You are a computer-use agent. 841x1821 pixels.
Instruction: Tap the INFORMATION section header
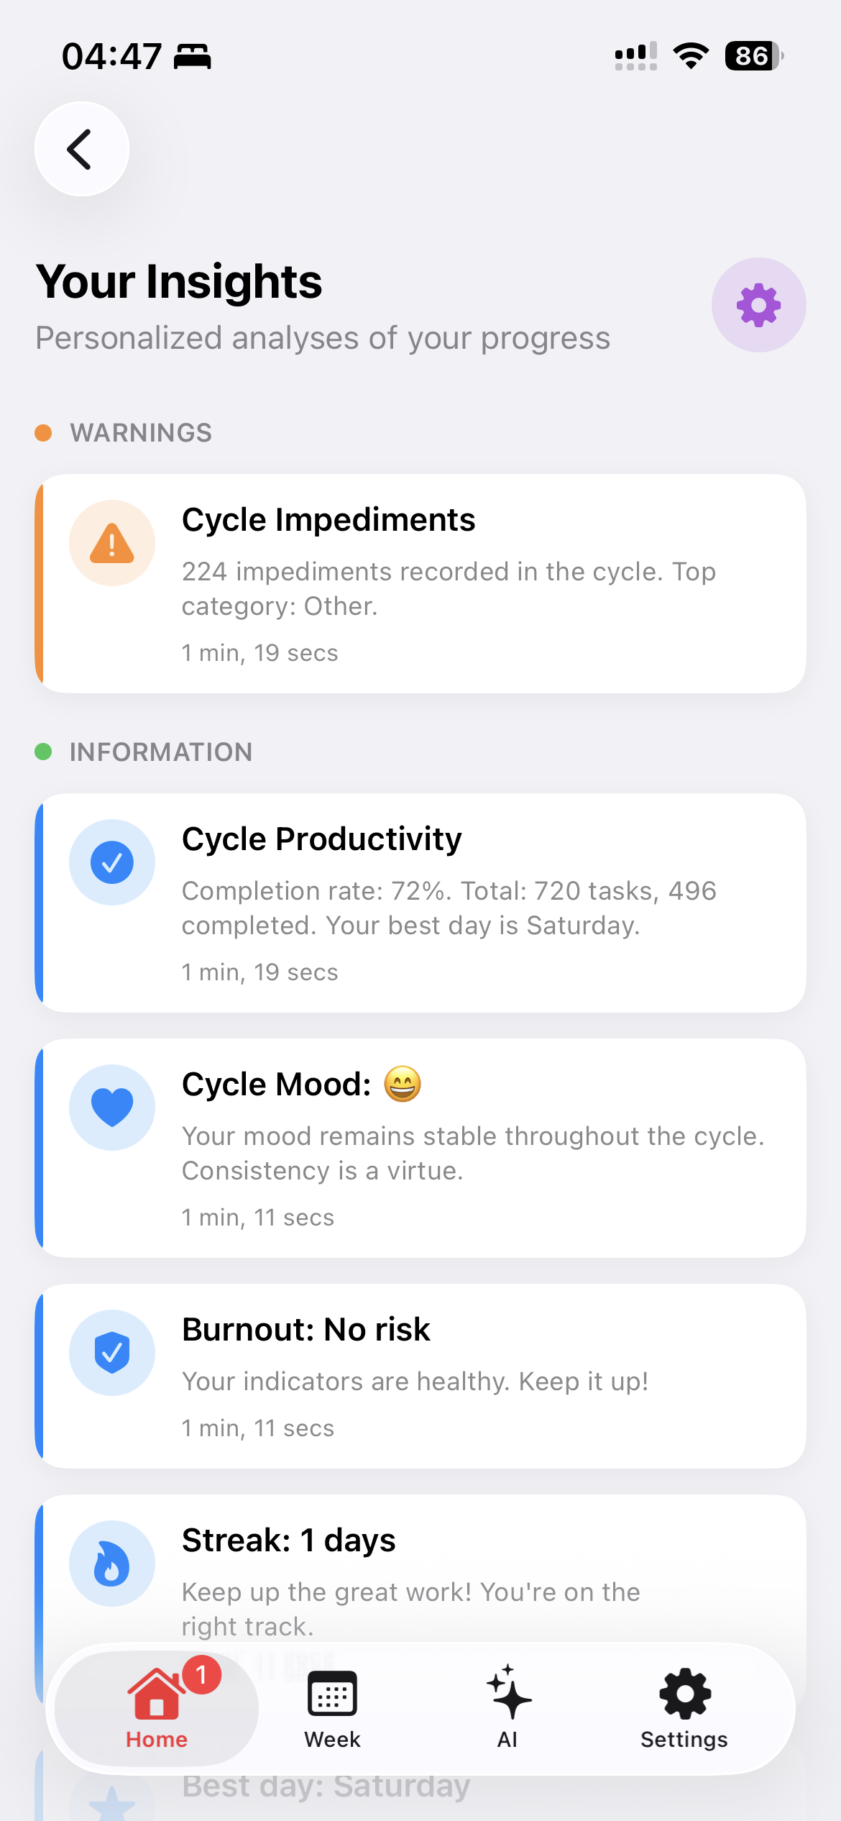coord(161,752)
